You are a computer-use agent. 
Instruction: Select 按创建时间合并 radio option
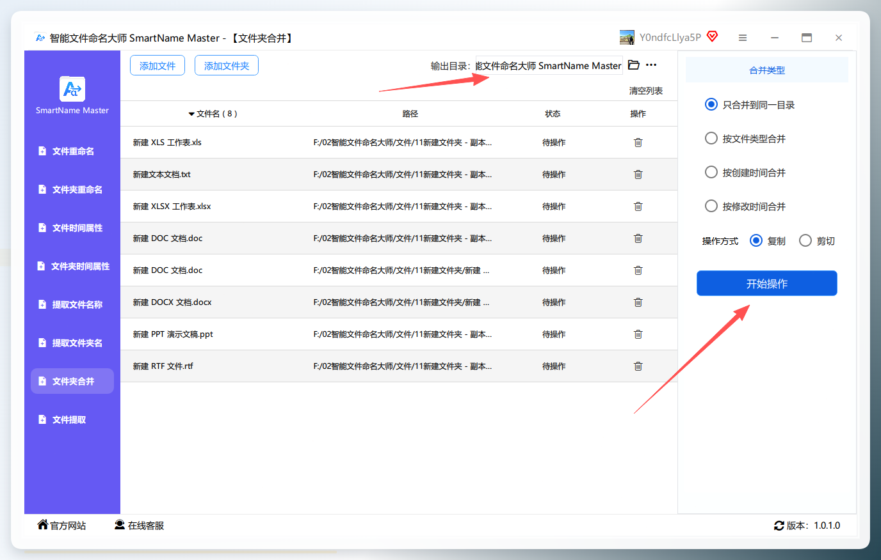(711, 172)
